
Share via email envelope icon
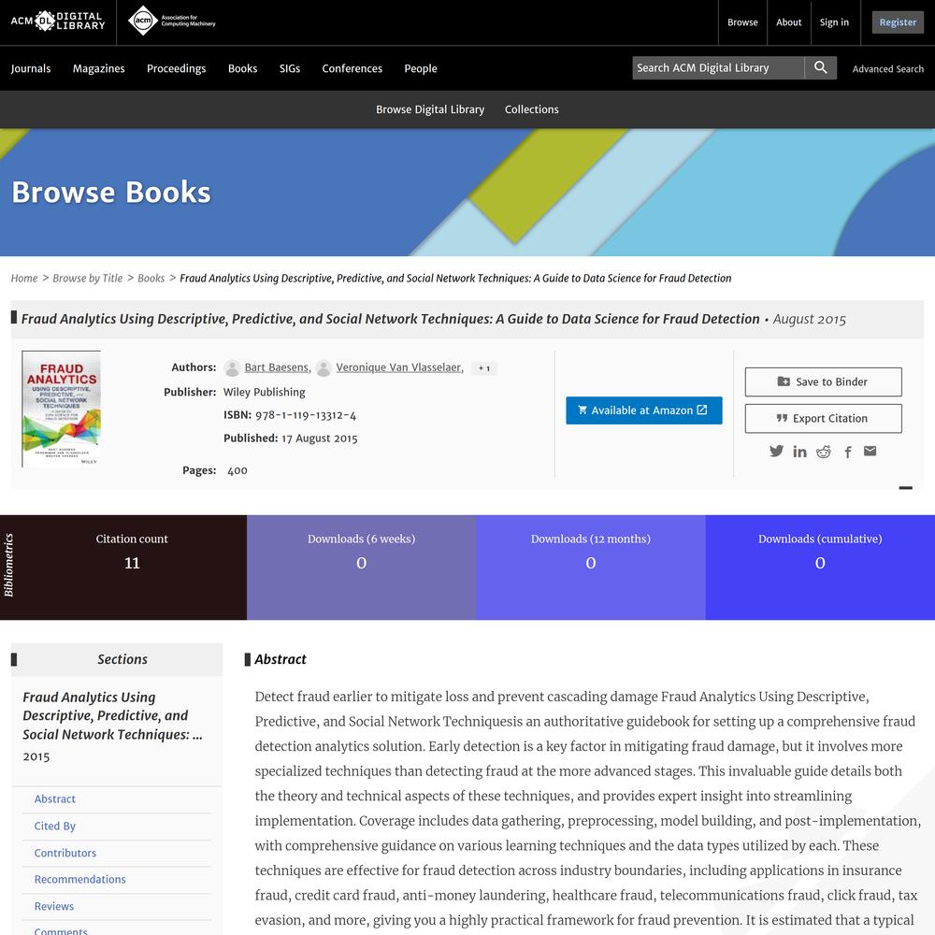(x=870, y=451)
